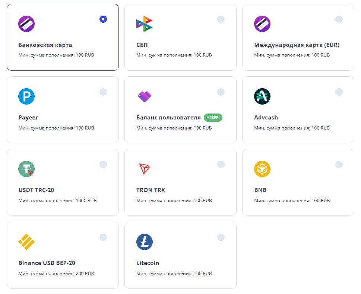Click the Банковская карта minimum 100 RUB text

[56, 55]
